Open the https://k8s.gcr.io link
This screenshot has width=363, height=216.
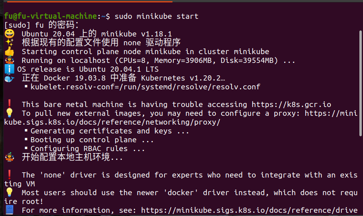tap(291, 105)
